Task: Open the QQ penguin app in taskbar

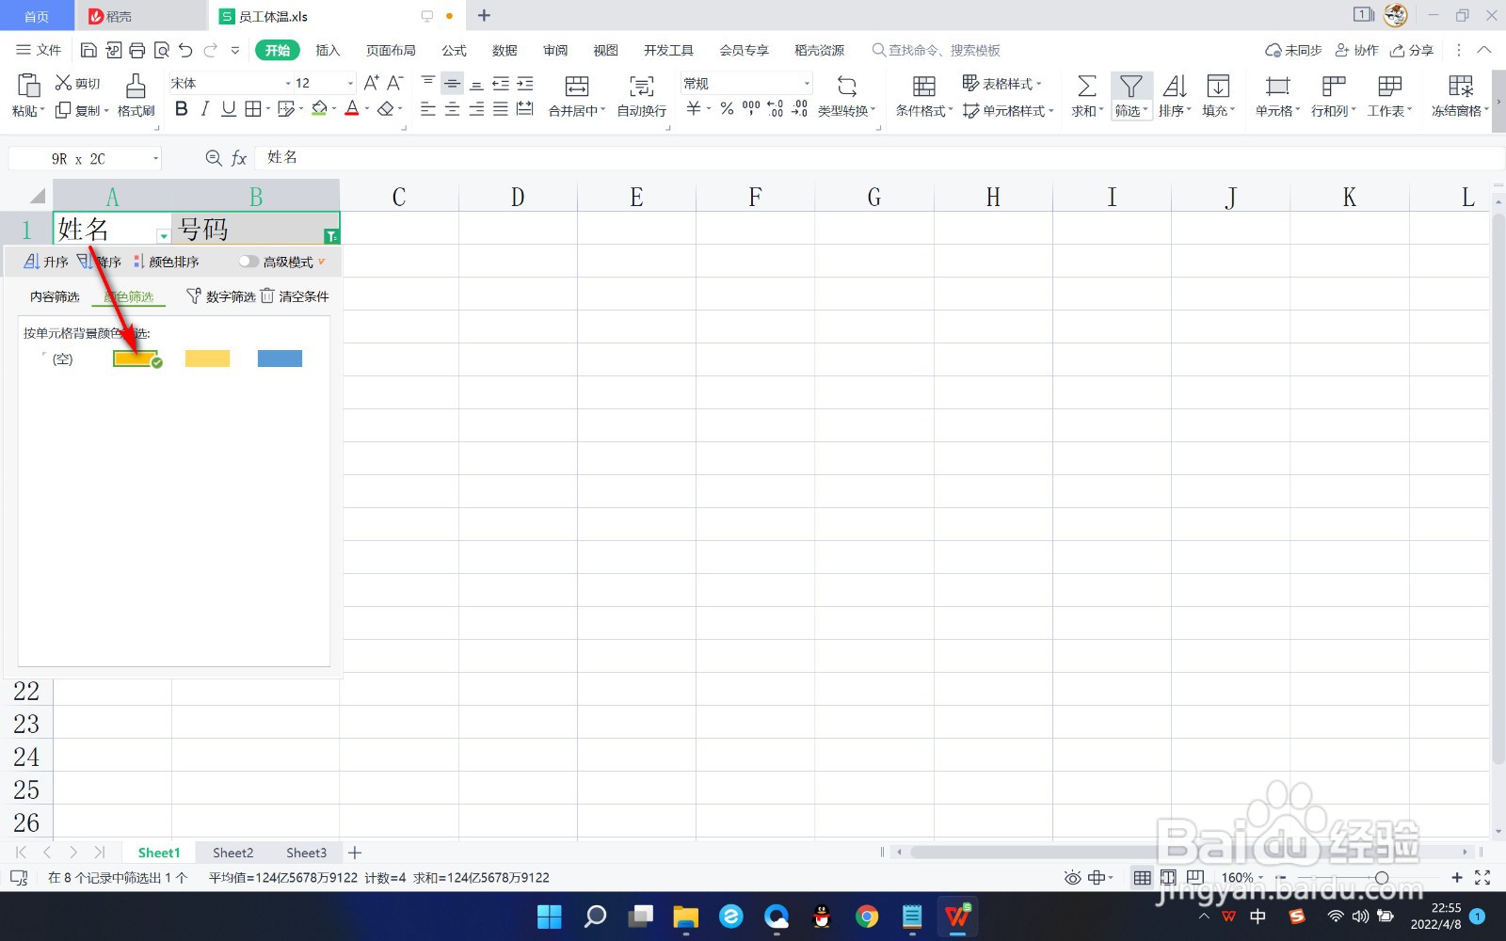Action: point(822,916)
